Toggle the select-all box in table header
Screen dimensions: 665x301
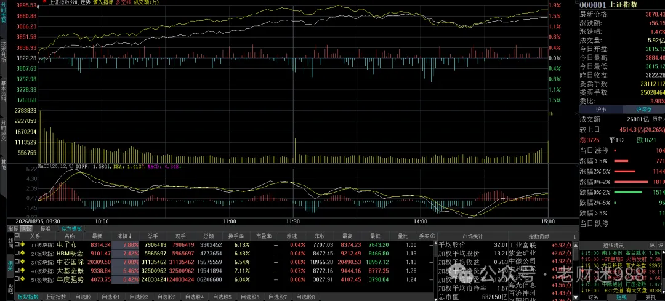[x=17, y=236]
